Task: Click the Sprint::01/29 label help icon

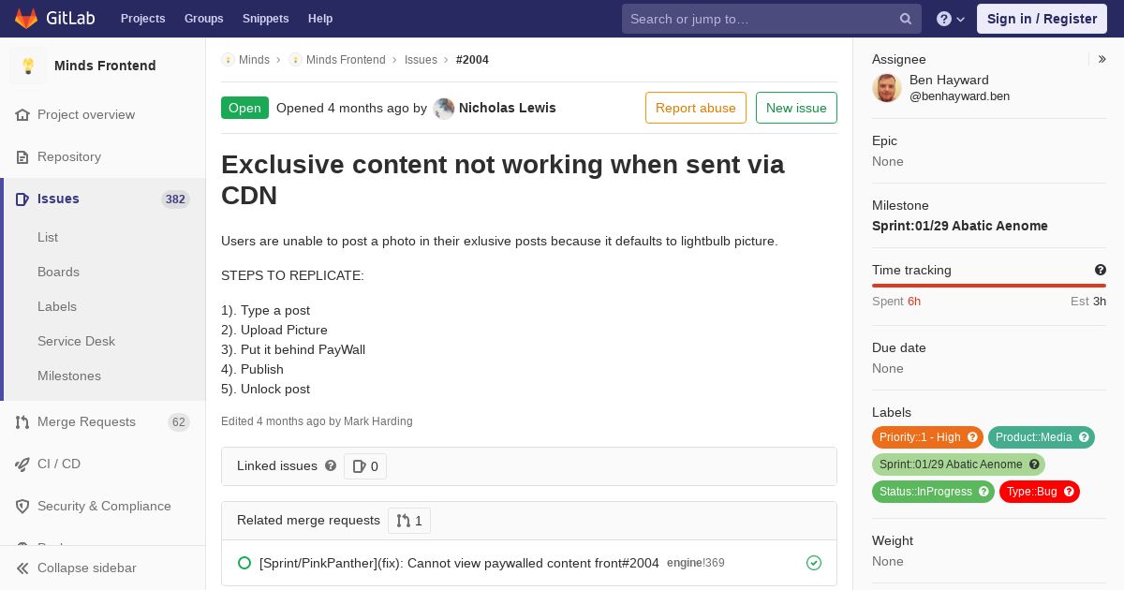Action: (1034, 465)
